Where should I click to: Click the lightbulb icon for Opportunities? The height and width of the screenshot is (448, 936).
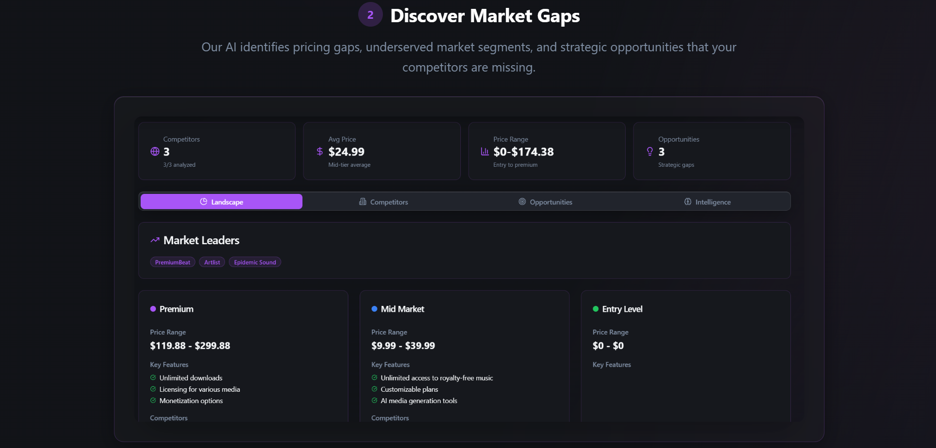pyautogui.click(x=650, y=151)
